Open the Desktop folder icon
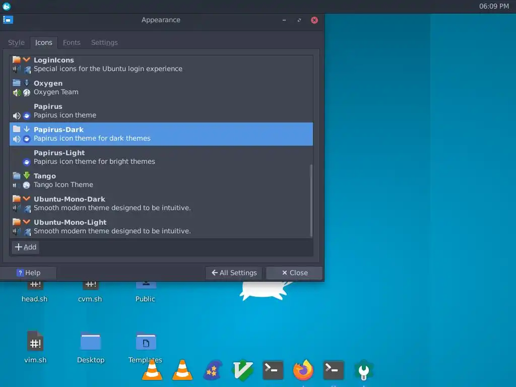This screenshot has height=387, width=516. pos(91,342)
